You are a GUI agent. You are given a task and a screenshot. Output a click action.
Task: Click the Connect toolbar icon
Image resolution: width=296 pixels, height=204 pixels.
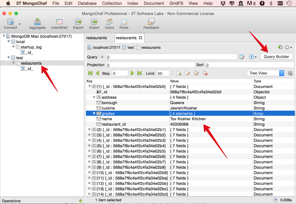(10, 22)
